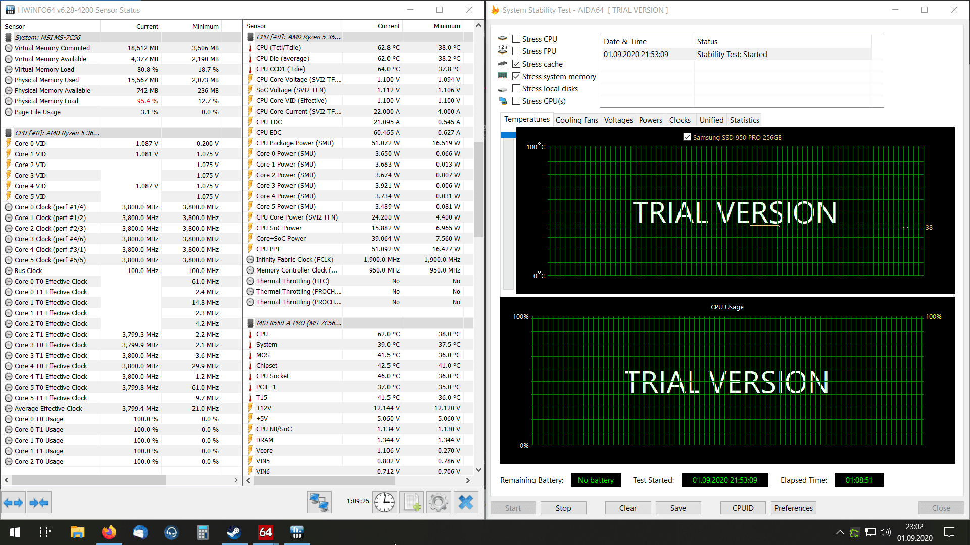Click HWiNFO collapse layout arrows icon
Image resolution: width=970 pixels, height=545 pixels.
(39, 502)
